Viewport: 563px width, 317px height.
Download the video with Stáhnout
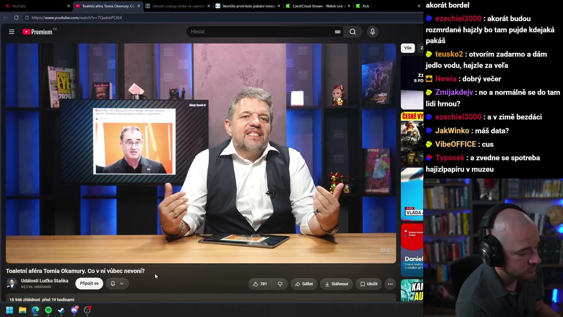click(x=336, y=284)
